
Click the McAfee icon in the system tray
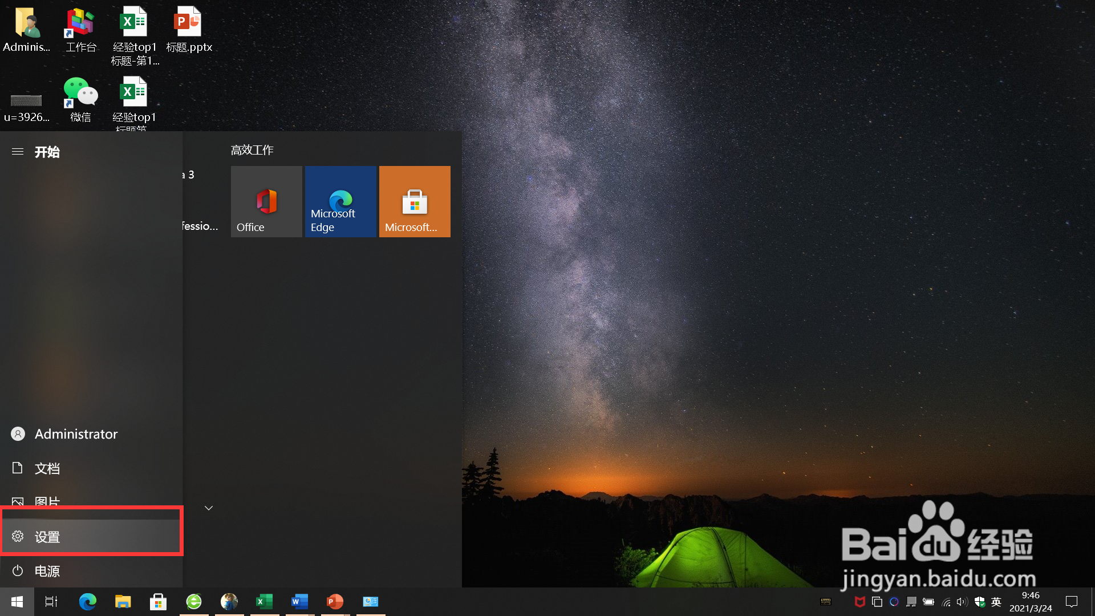point(859,602)
